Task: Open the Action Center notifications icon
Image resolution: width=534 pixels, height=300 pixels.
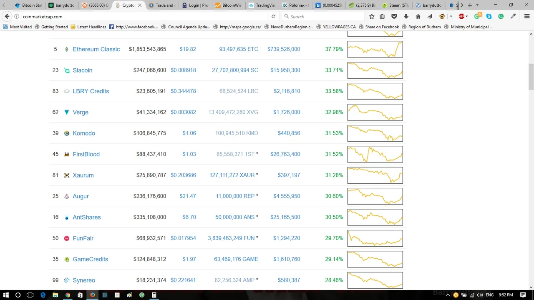Action: tap(523, 295)
